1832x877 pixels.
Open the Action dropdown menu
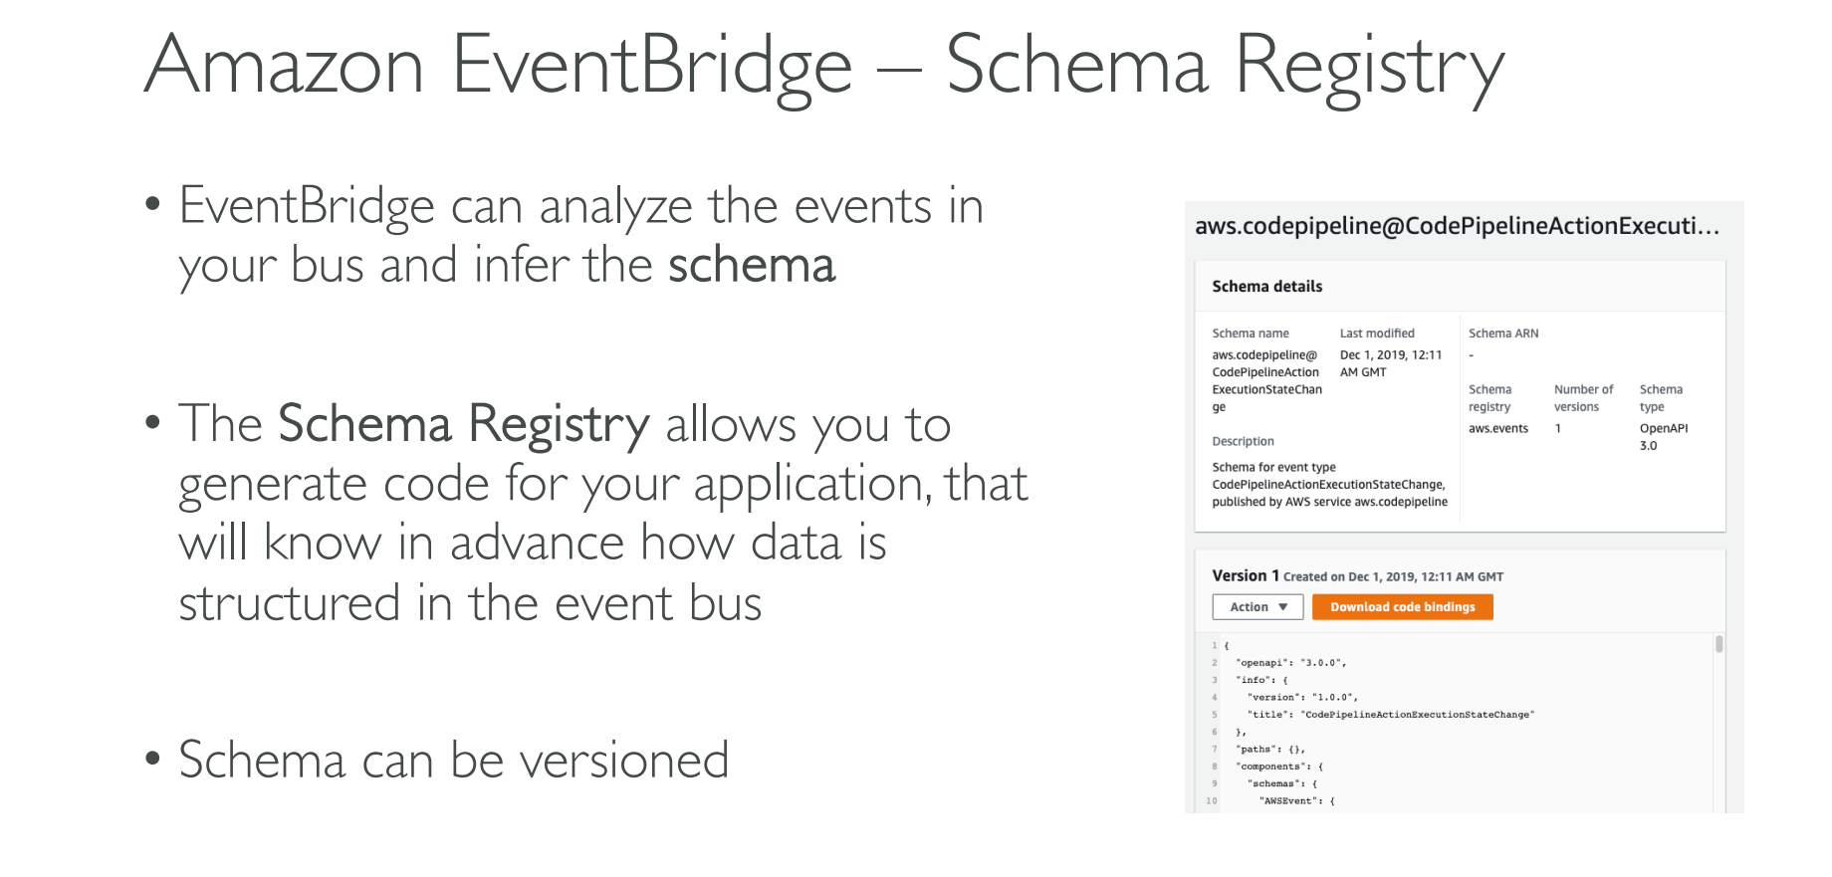tap(1258, 607)
